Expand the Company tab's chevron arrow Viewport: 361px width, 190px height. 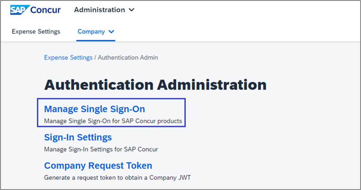point(111,32)
